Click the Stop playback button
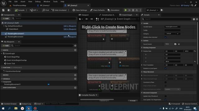Image resolution: width=199 pixels, height=111 pixels. [133, 10]
